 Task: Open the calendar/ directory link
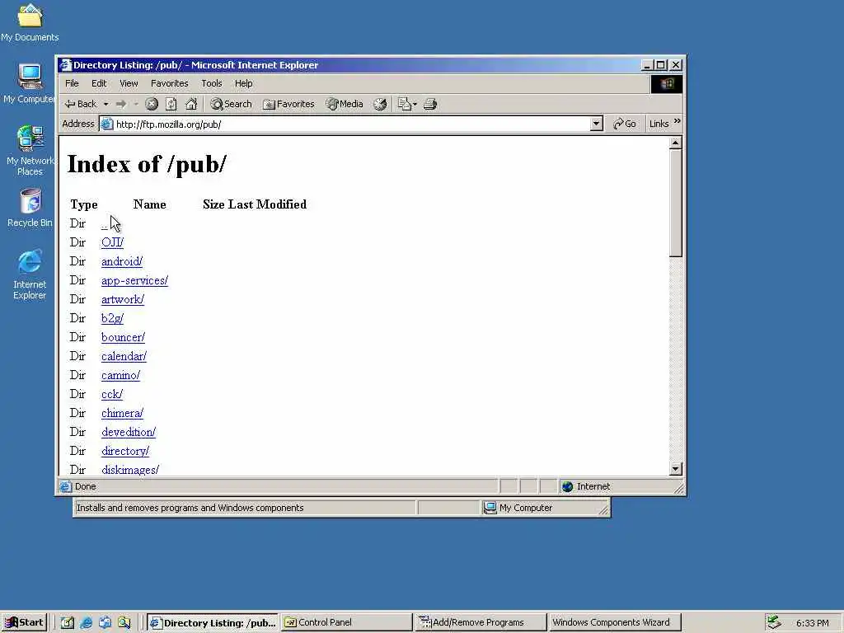(124, 356)
